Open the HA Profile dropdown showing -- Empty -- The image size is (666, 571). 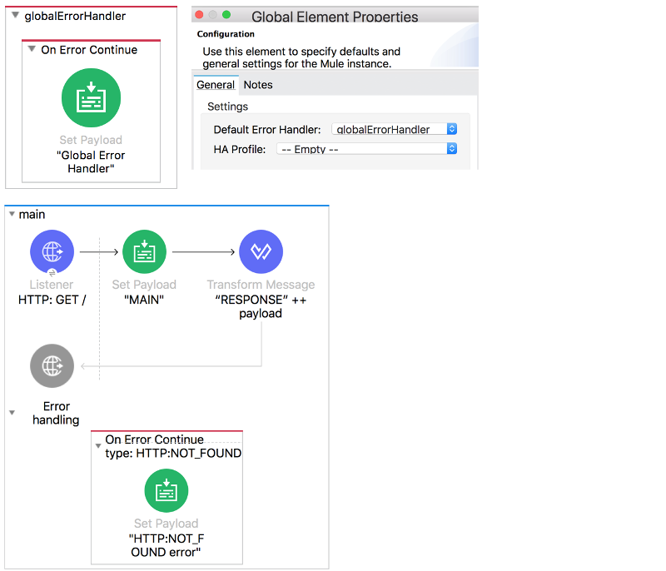pos(452,147)
